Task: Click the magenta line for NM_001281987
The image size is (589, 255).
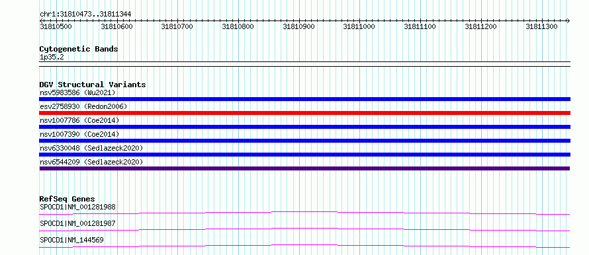Action: (304, 229)
